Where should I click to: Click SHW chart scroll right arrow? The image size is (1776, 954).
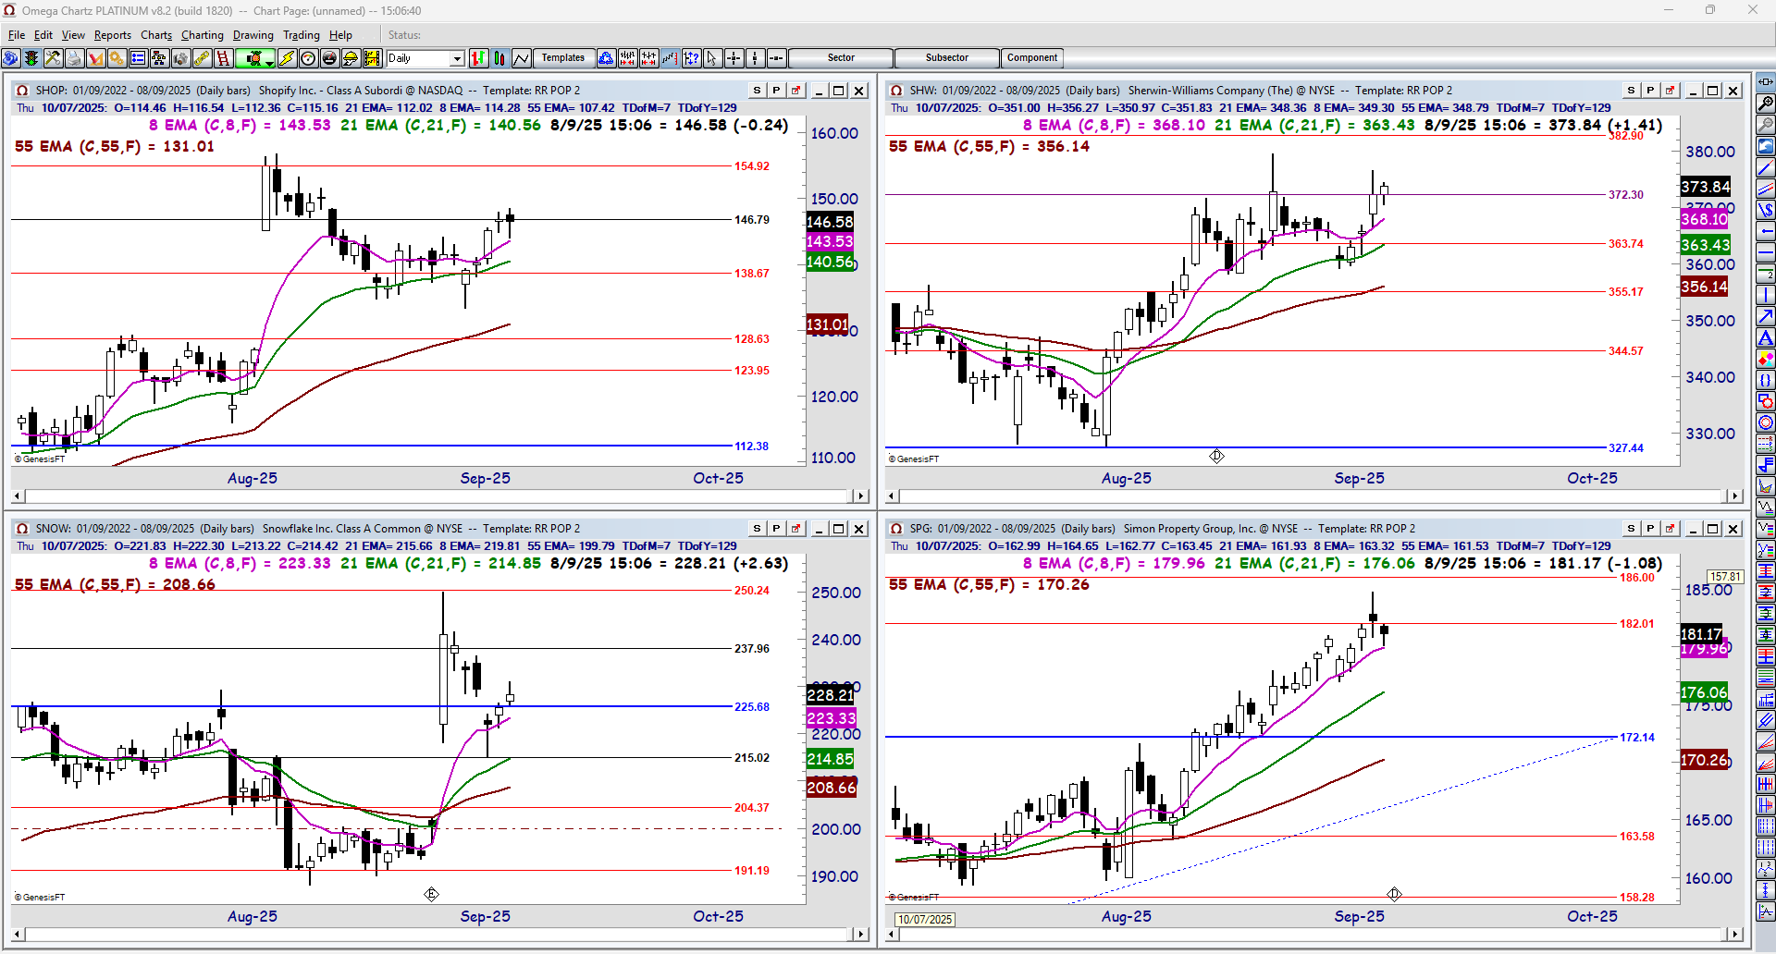(1735, 496)
